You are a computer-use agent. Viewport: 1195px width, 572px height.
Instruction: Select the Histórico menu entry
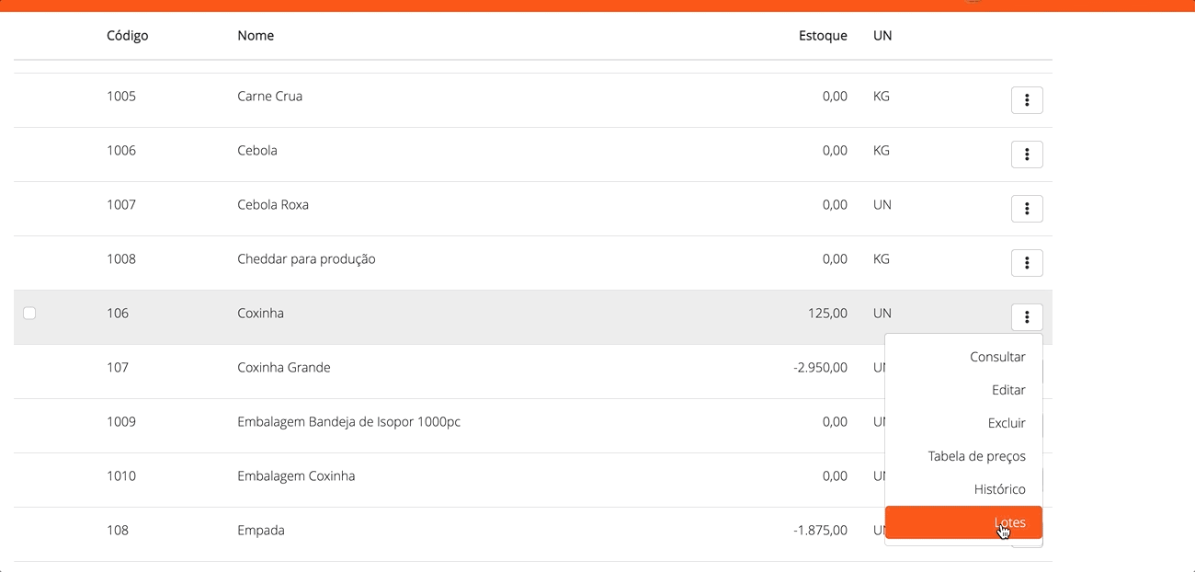click(999, 489)
